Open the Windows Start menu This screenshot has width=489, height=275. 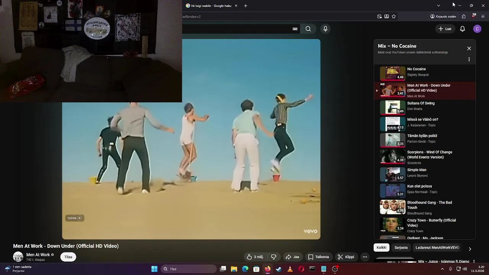click(154, 269)
